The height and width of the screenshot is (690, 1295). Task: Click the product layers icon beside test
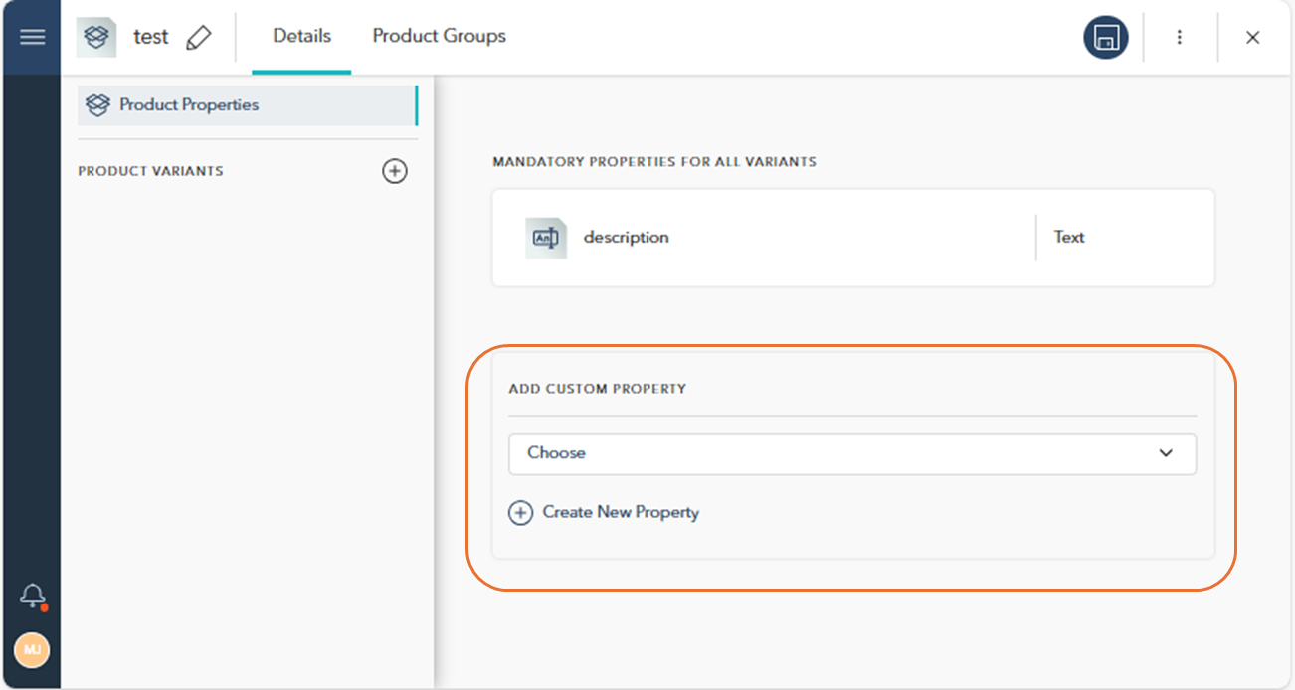coord(96,37)
